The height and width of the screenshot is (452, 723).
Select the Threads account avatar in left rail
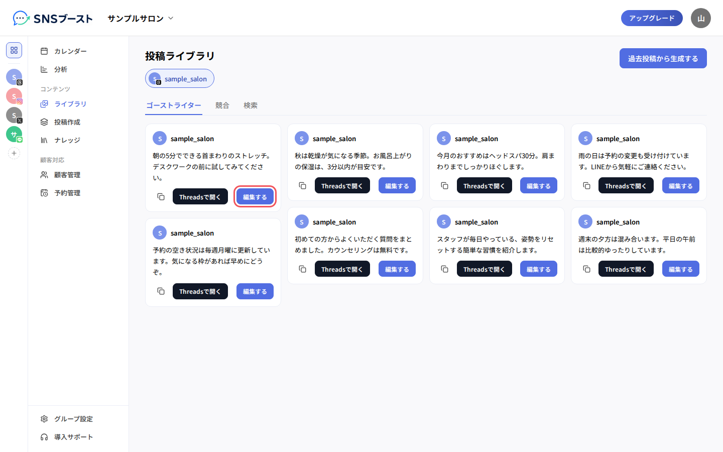point(14,77)
